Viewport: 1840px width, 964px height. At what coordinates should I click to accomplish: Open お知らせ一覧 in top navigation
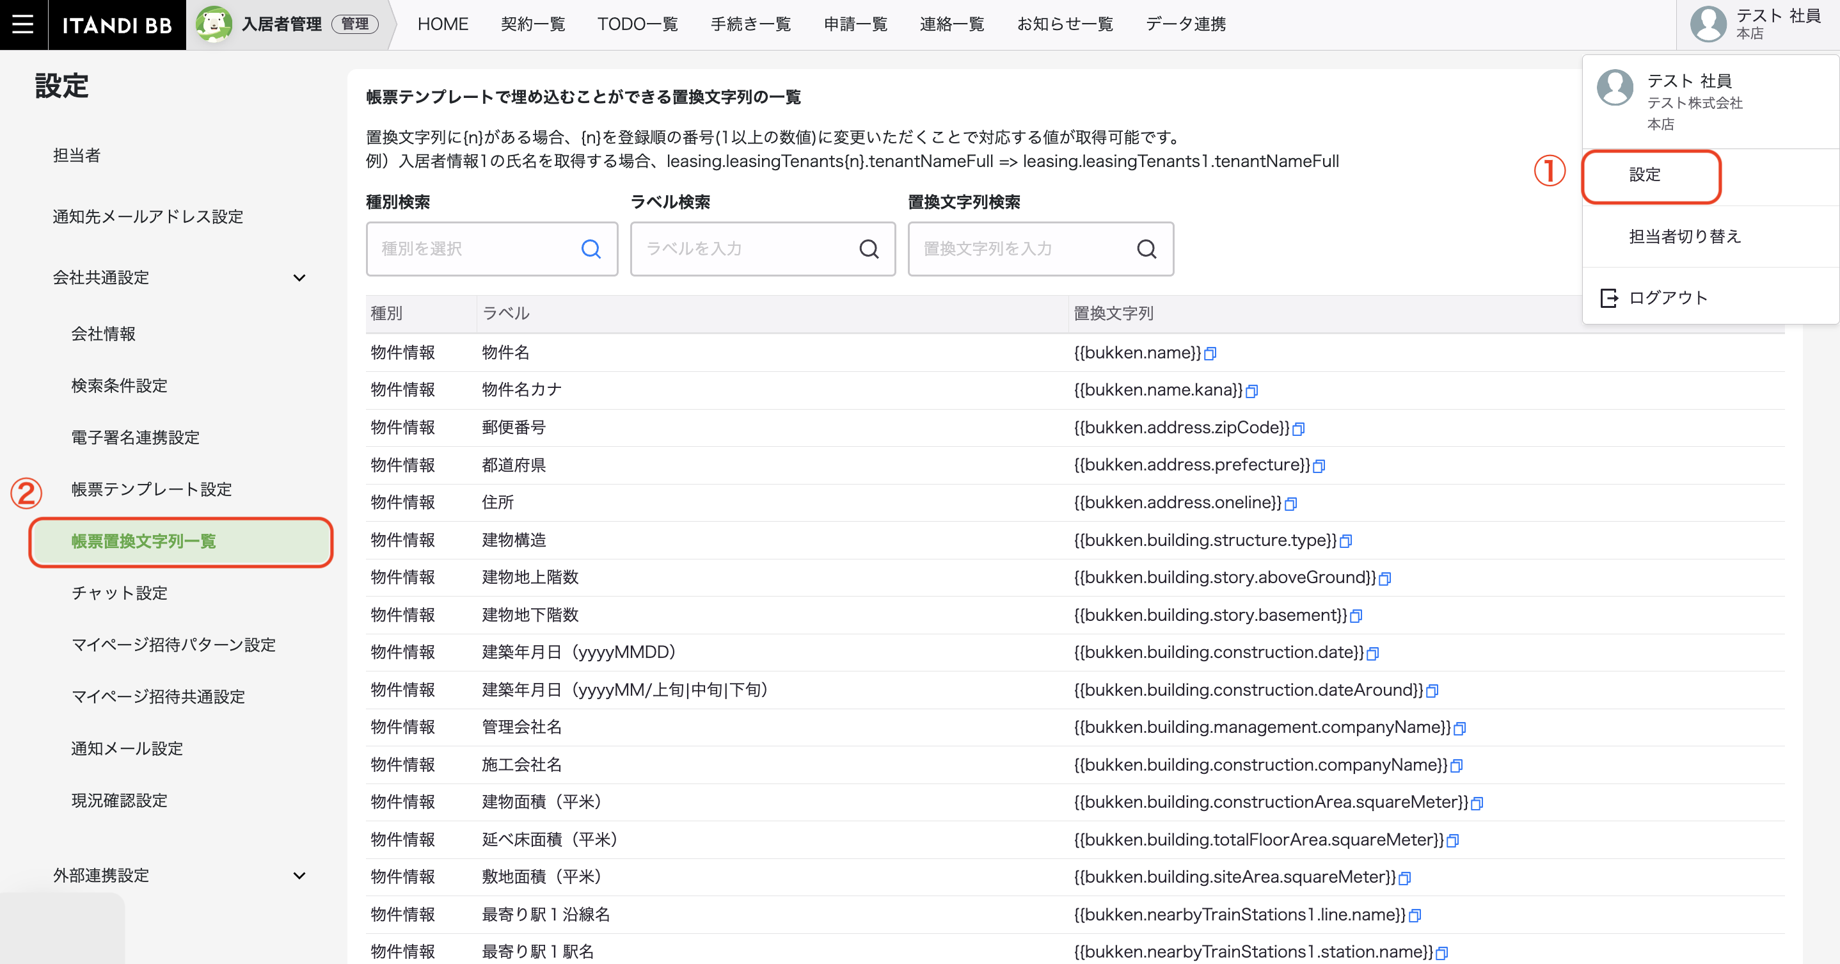(1065, 24)
